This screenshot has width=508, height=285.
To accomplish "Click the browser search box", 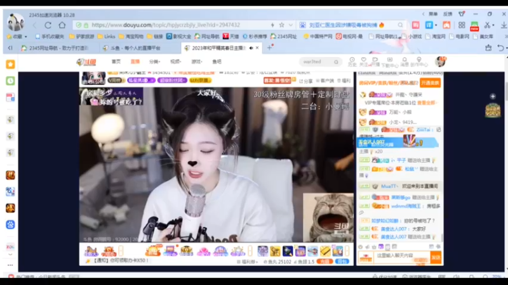I will [352, 25].
